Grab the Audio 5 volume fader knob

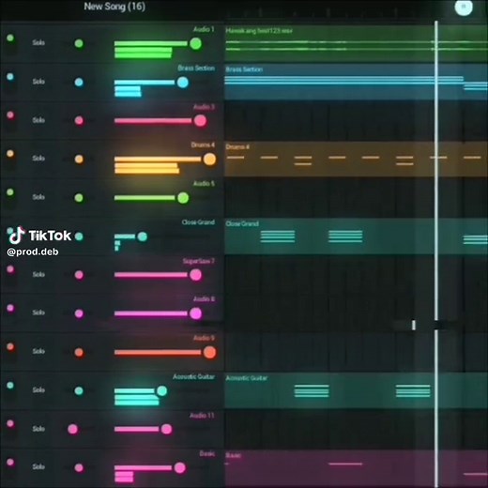coord(183,198)
